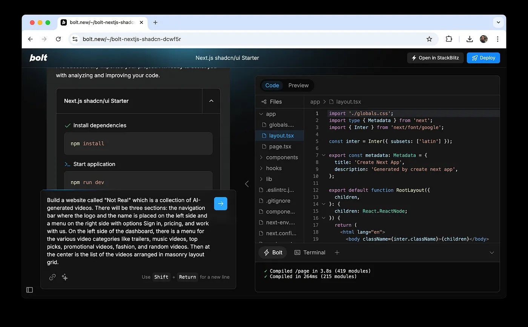528x327 pixels.
Task: Fold code at line 16
Action: pyautogui.click(x=324, y=218)
